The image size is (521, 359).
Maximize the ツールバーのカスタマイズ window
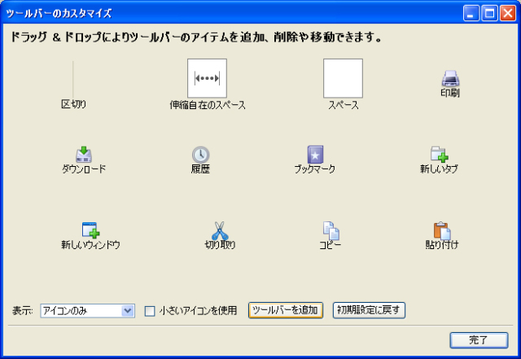pos(489,13)
